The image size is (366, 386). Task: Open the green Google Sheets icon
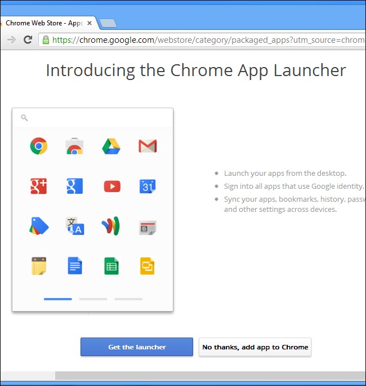[111, 266]
